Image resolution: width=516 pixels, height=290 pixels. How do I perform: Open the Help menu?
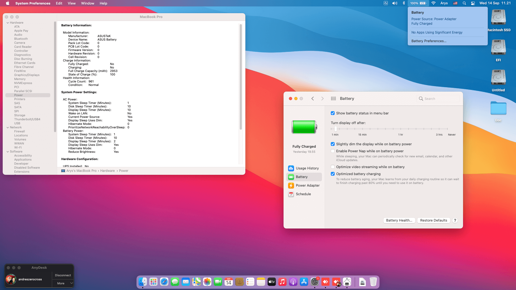(x=103, y=3)
